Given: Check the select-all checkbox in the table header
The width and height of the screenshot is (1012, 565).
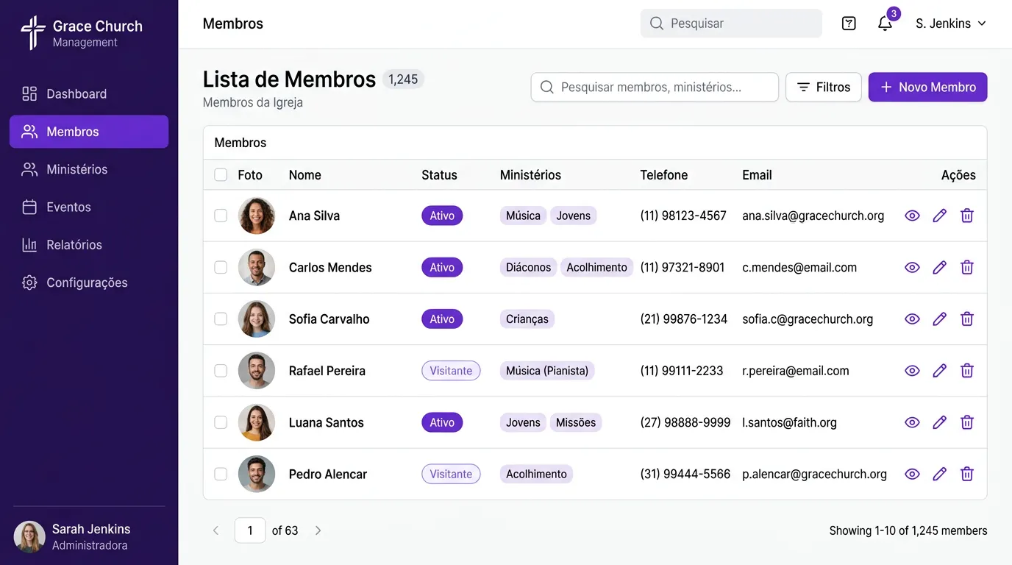Looking at the screenshot, I should point(221,174).
